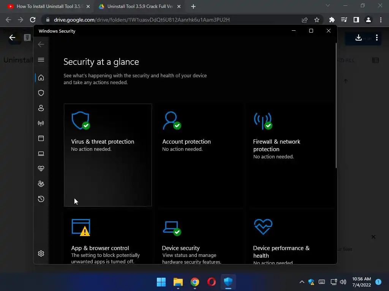Image resolution: width=389 pixels, height=291 pixels.
Task: Open Chrome extensions puzzle icon
Action: [x=332, y=20]
